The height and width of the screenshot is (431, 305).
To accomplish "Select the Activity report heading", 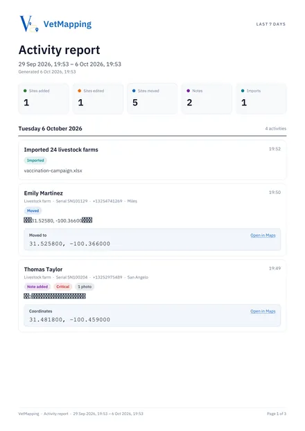I will (59, 50).
